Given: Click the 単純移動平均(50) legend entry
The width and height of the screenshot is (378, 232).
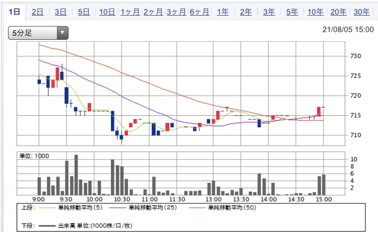Looking at the screenshot, I should 232,207.
